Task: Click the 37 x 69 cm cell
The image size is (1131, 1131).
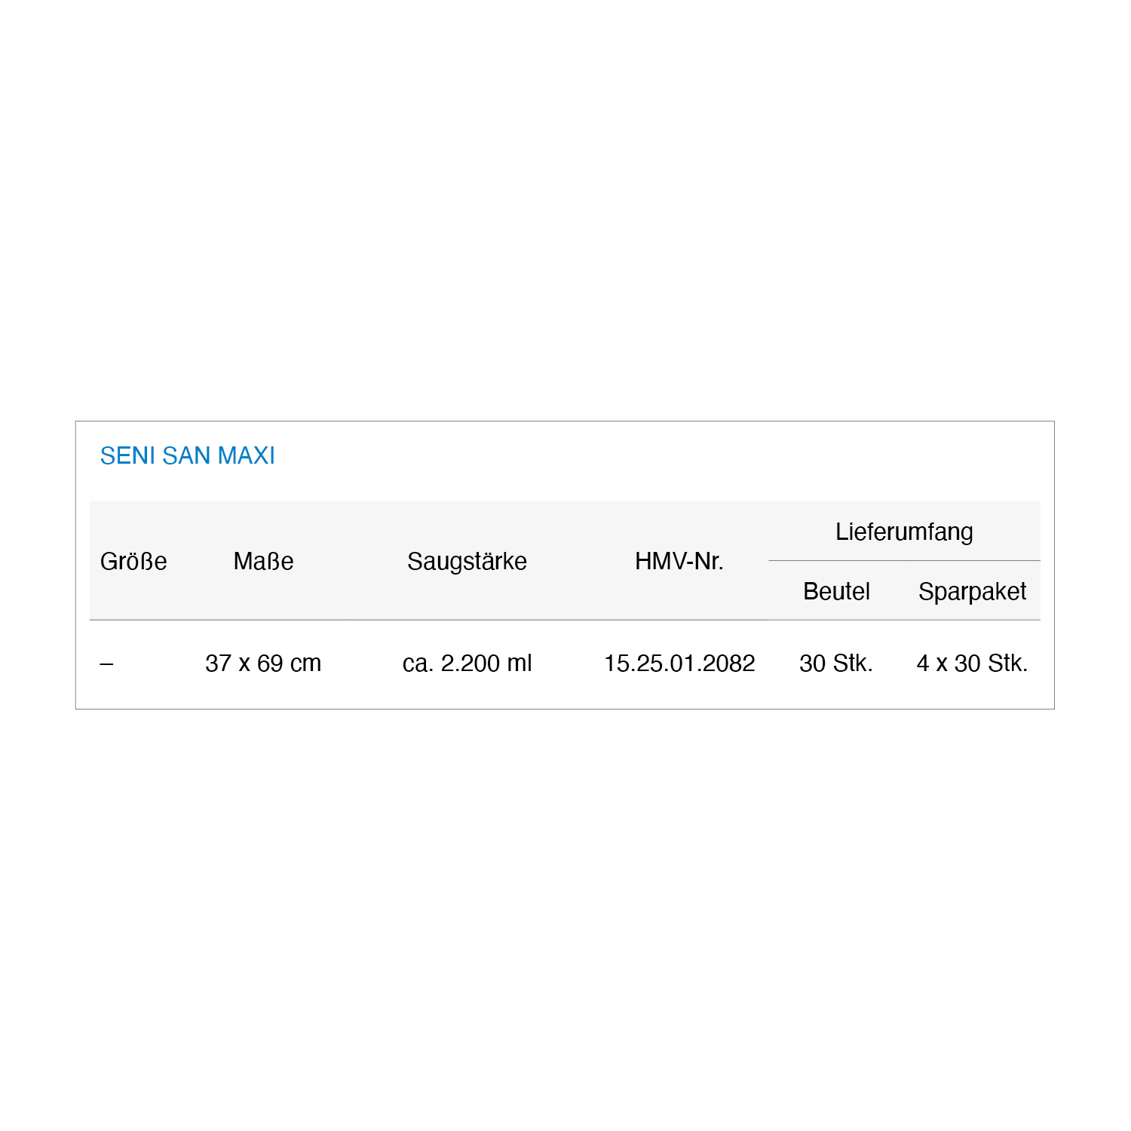Action: click(263, 664)
